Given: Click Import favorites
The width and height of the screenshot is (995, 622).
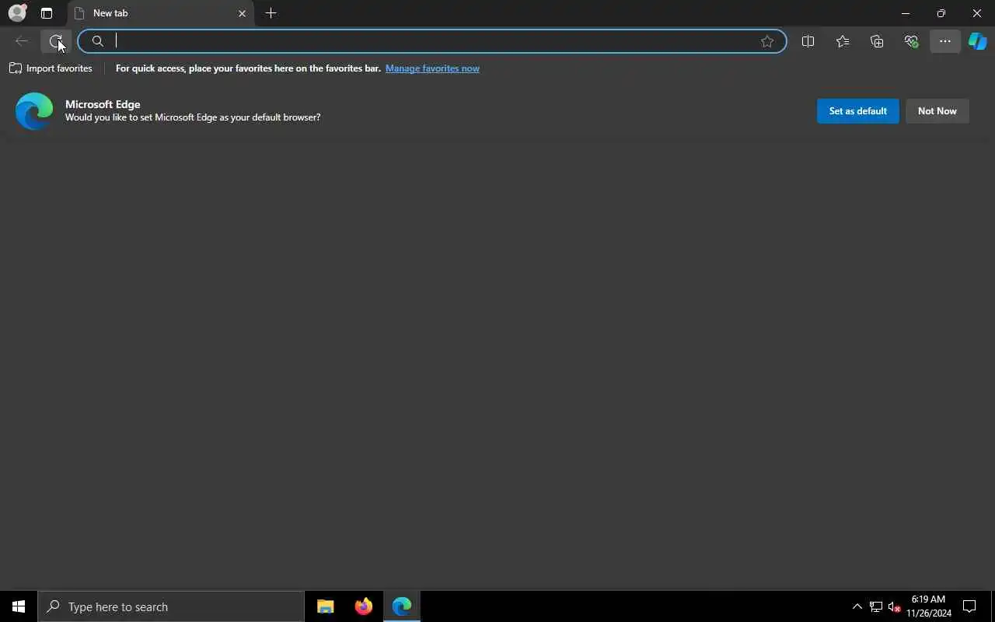Looking at the screenshot, I should (51, 68).
